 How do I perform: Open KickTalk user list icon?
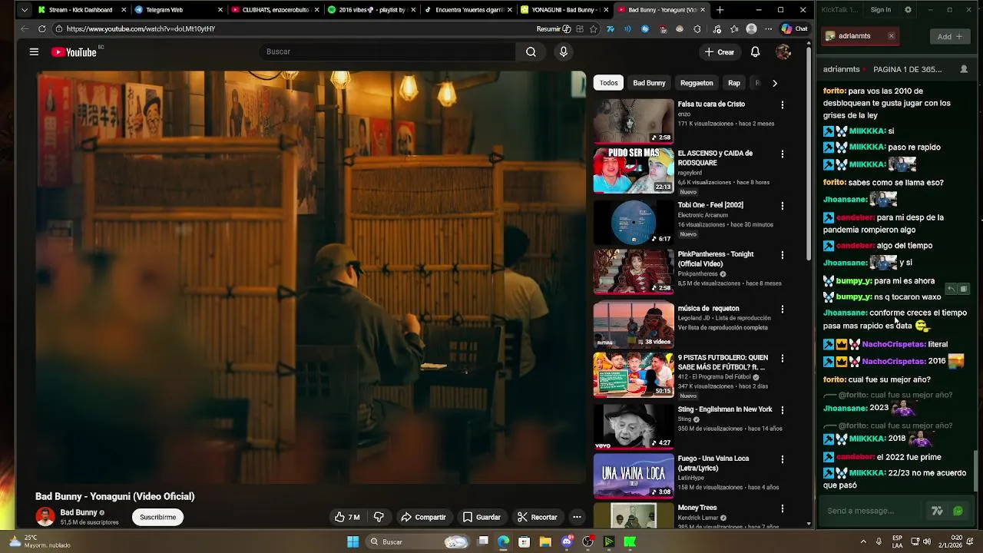tap(964, 69)
